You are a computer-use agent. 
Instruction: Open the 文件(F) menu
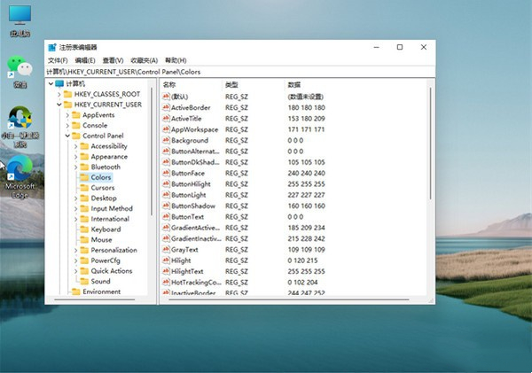(x=58, y=59)
